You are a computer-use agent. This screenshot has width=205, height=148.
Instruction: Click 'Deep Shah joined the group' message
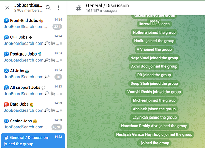point(154,83)
